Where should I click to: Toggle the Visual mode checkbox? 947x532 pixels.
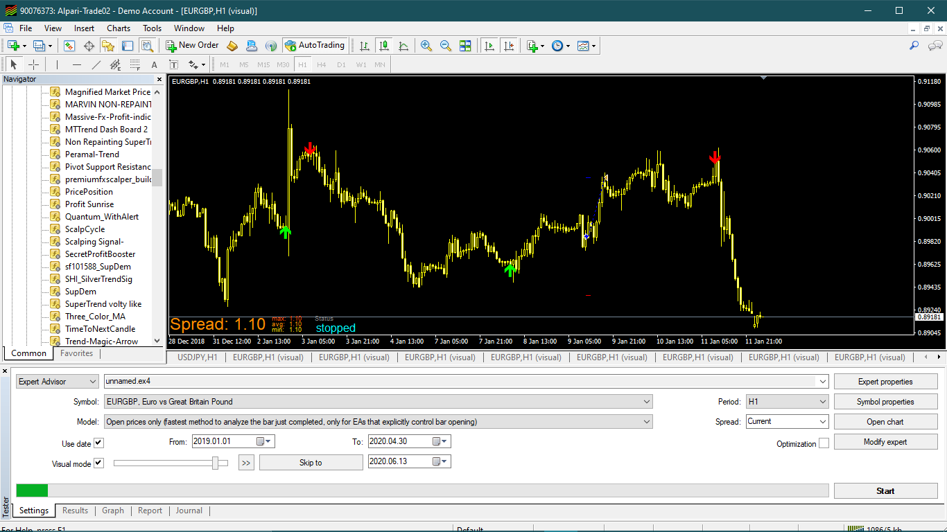tap(98, 463)
